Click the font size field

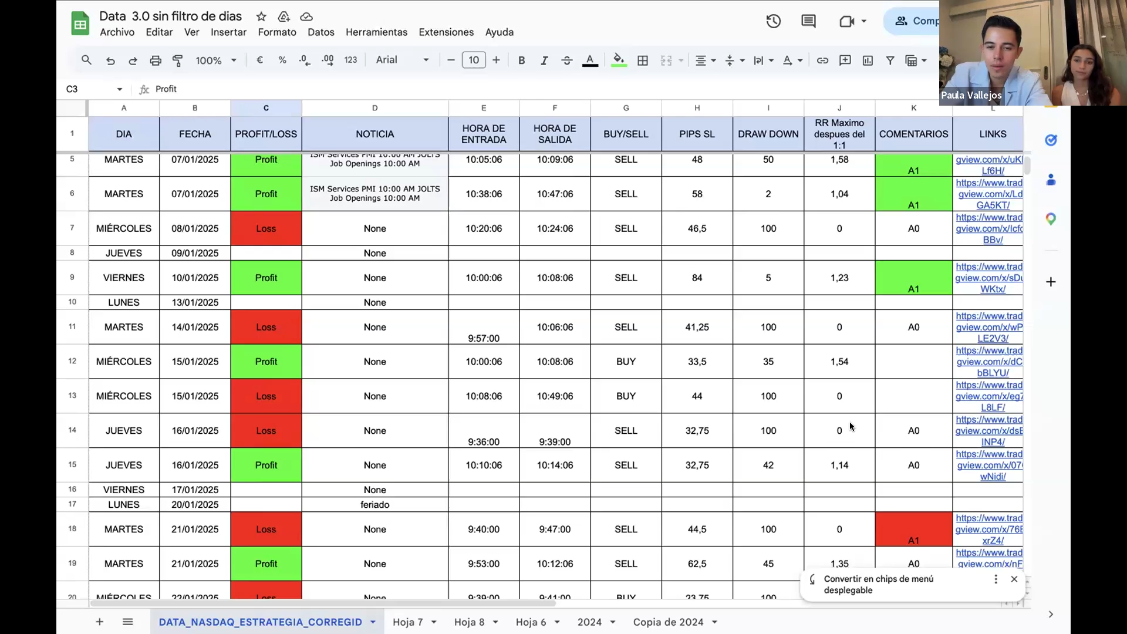[x=474, y=60]
